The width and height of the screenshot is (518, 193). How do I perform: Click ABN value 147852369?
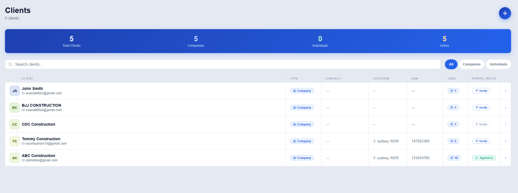(x=420, y=141)
